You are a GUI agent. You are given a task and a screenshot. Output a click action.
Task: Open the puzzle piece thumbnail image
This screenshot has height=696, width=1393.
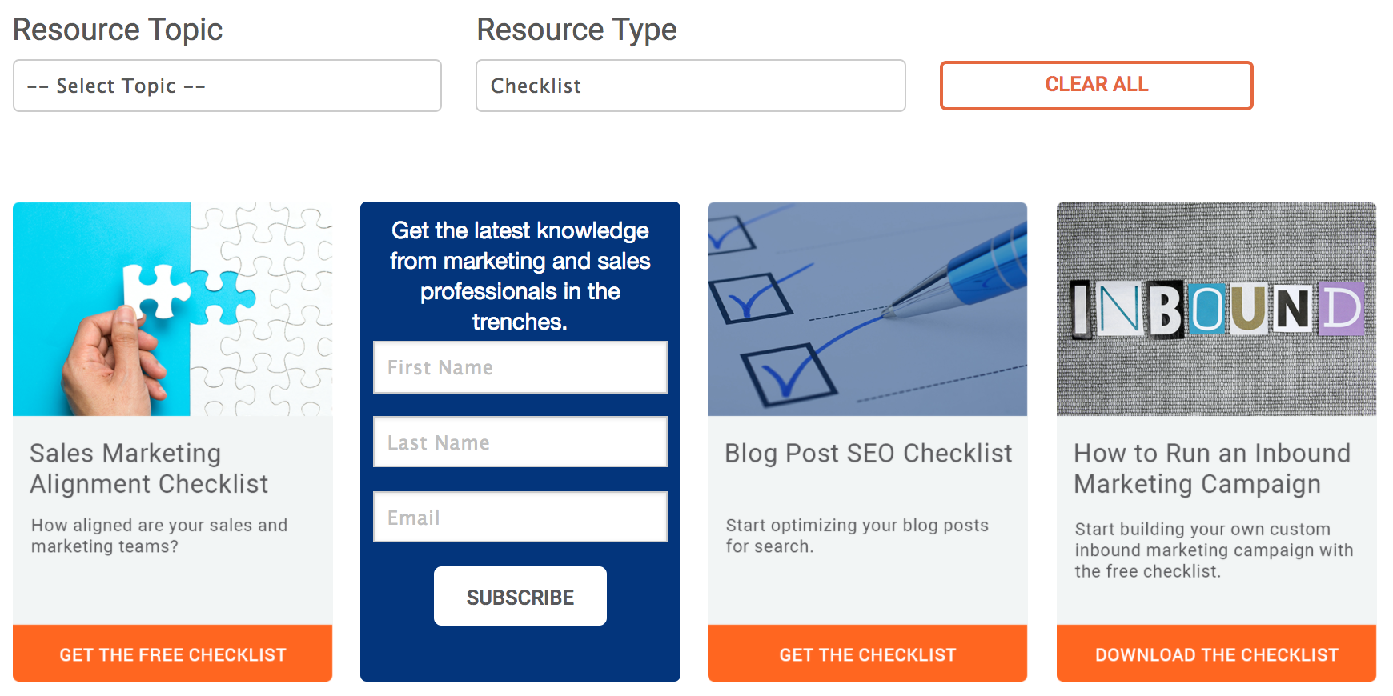(172, 309)
